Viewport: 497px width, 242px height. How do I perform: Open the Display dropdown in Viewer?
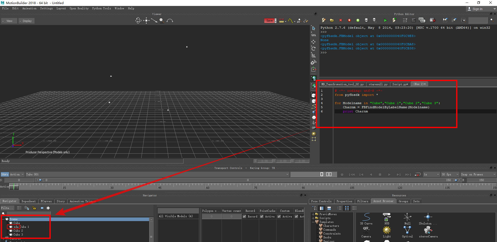(x=26, y=21)
